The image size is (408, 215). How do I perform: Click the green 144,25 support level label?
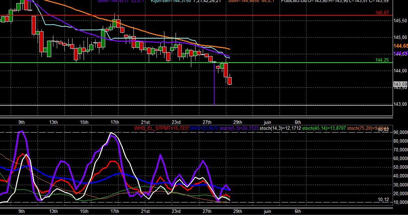[x=382, y=60]
